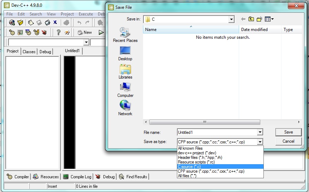Click the New Project icon in Dev-C++ toolbar
This screenshot has height=192, width=309.
coord(12,23)
